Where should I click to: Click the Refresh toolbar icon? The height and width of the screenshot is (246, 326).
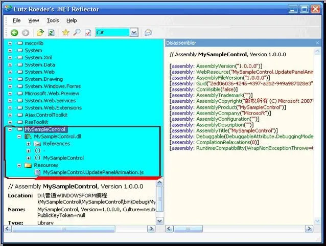click(51, 32)
